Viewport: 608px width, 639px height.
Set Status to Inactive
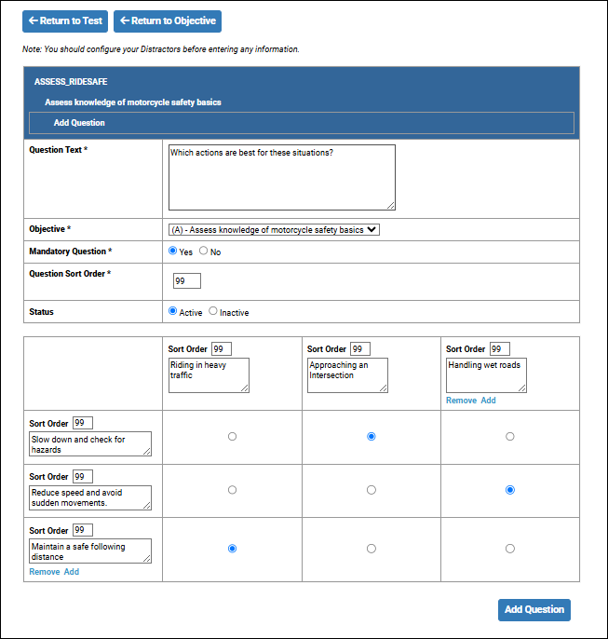pos(213,312)
